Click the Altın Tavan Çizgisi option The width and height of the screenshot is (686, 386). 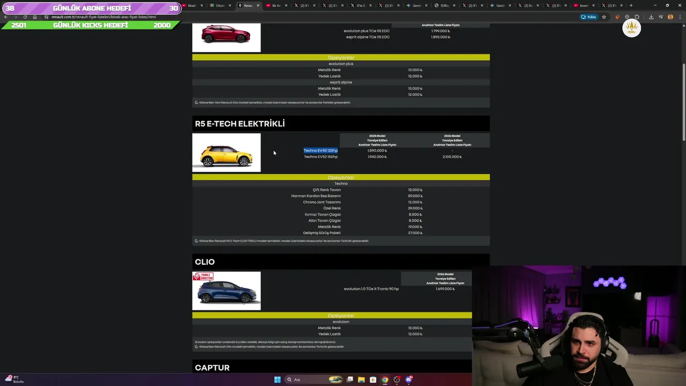324,220
